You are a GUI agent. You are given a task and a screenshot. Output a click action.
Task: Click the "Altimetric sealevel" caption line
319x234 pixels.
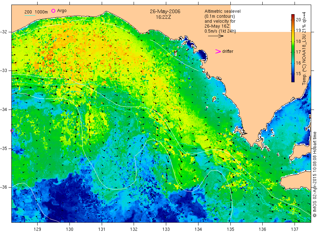(223, 11)
